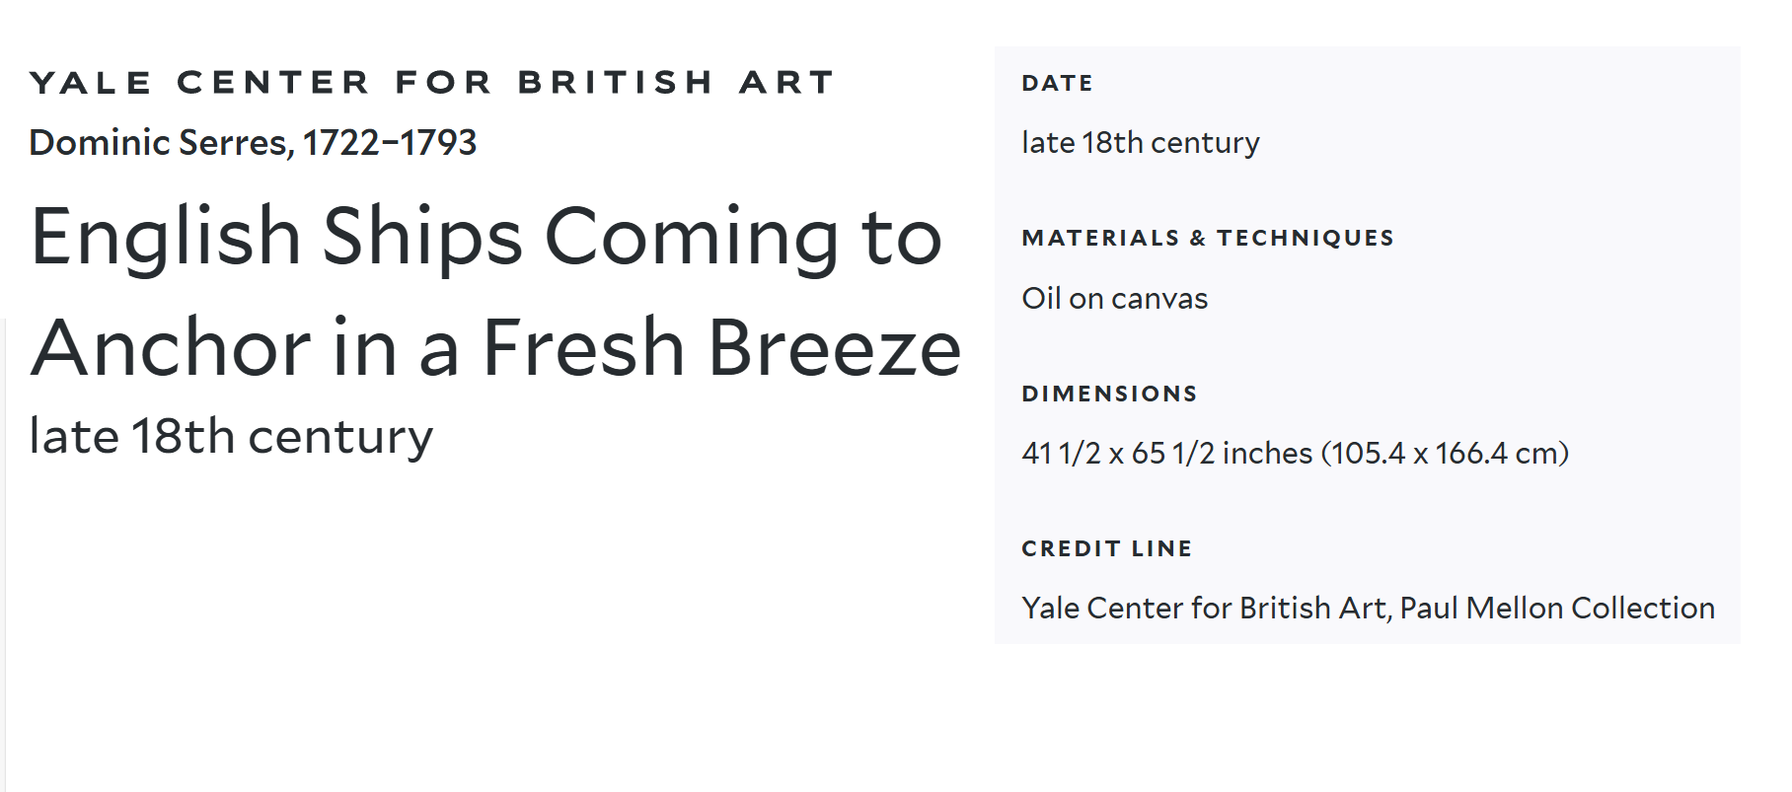
Task: Click the DATE section heading
Action: click(1057, 84)
